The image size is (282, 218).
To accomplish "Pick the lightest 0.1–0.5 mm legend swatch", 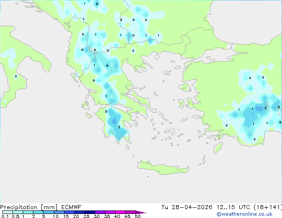I will click(8, 212).
